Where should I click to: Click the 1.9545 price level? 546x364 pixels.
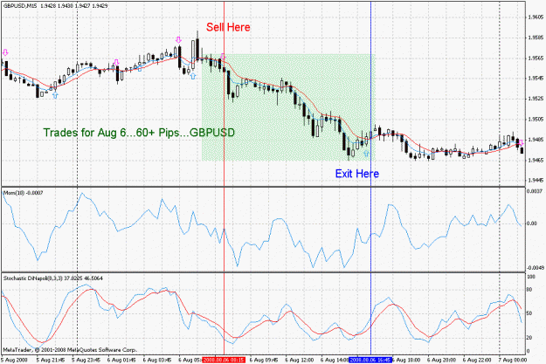(x=536, y=79)
